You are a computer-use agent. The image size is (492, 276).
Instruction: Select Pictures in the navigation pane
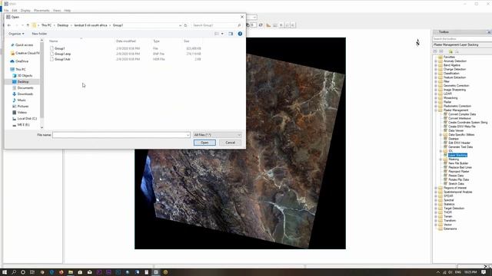22,107
